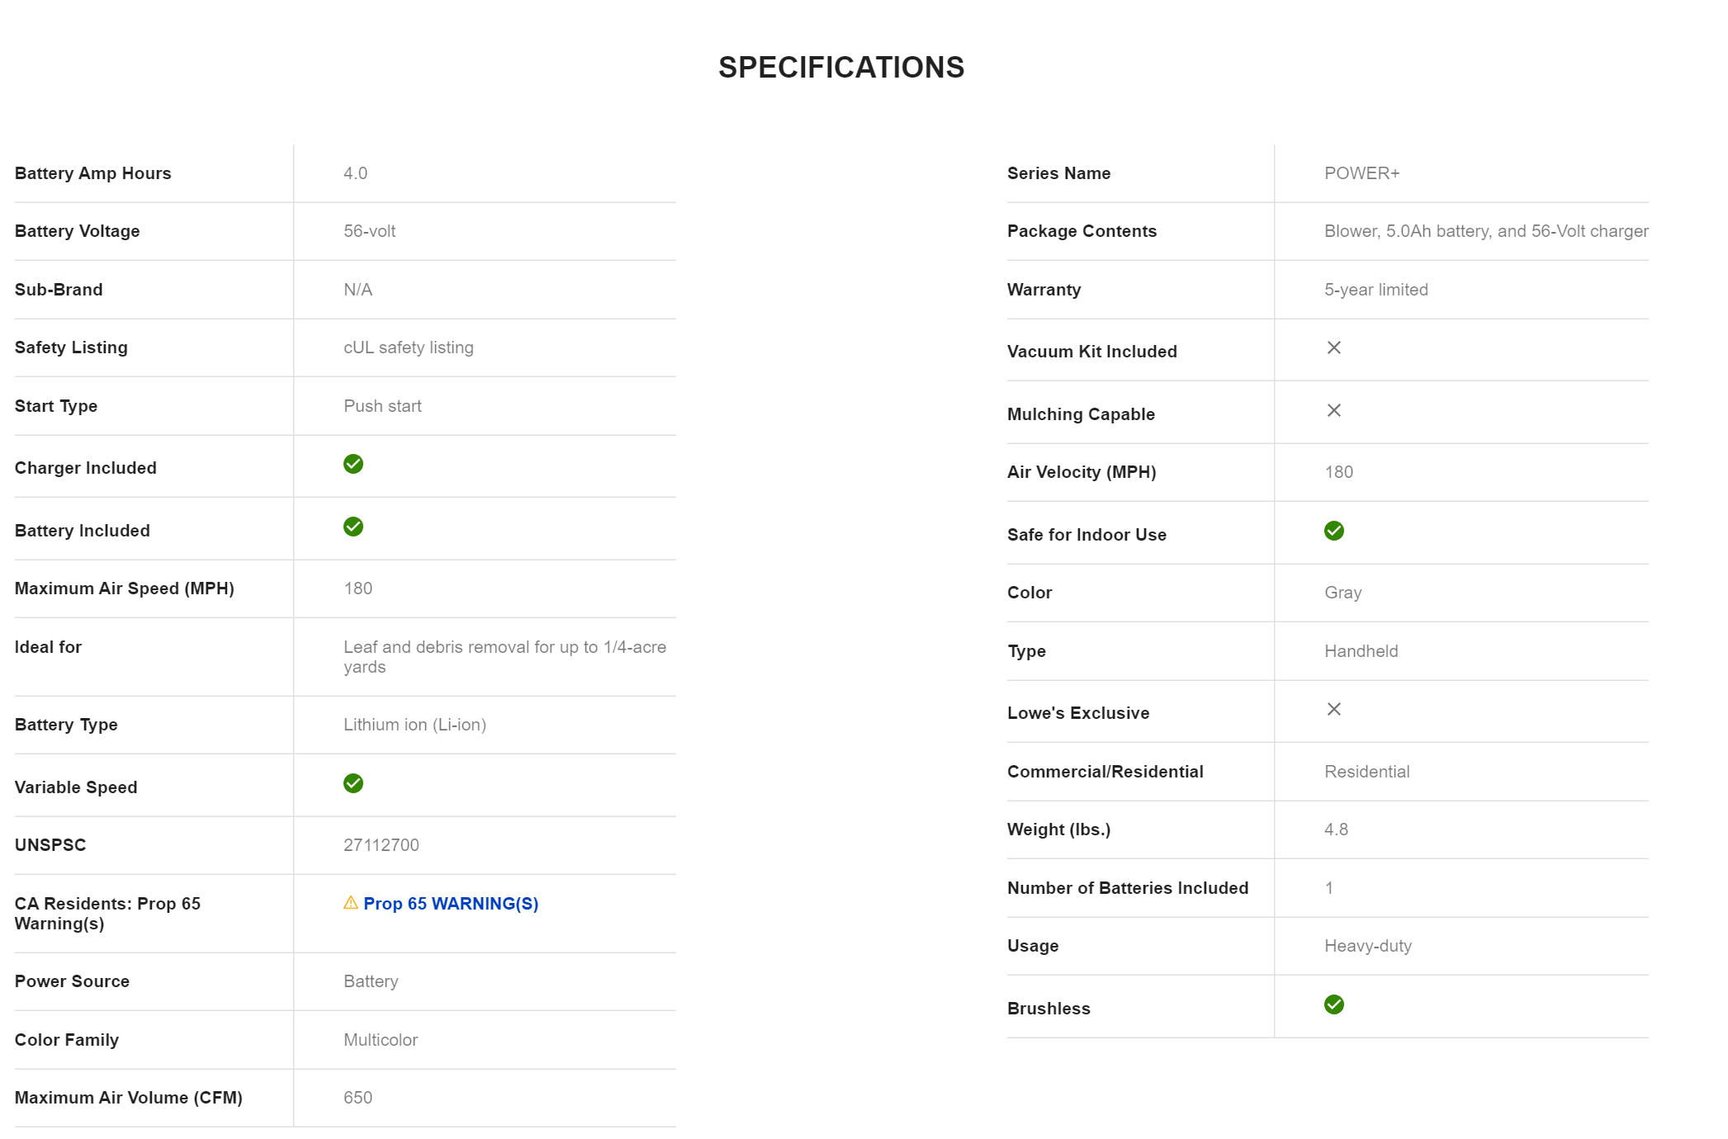Image resolution: width=1728 pixels, height=1139 pixels.
Task: Click the SPECIFICATIONS heading
Action: [x=841, y=68]
